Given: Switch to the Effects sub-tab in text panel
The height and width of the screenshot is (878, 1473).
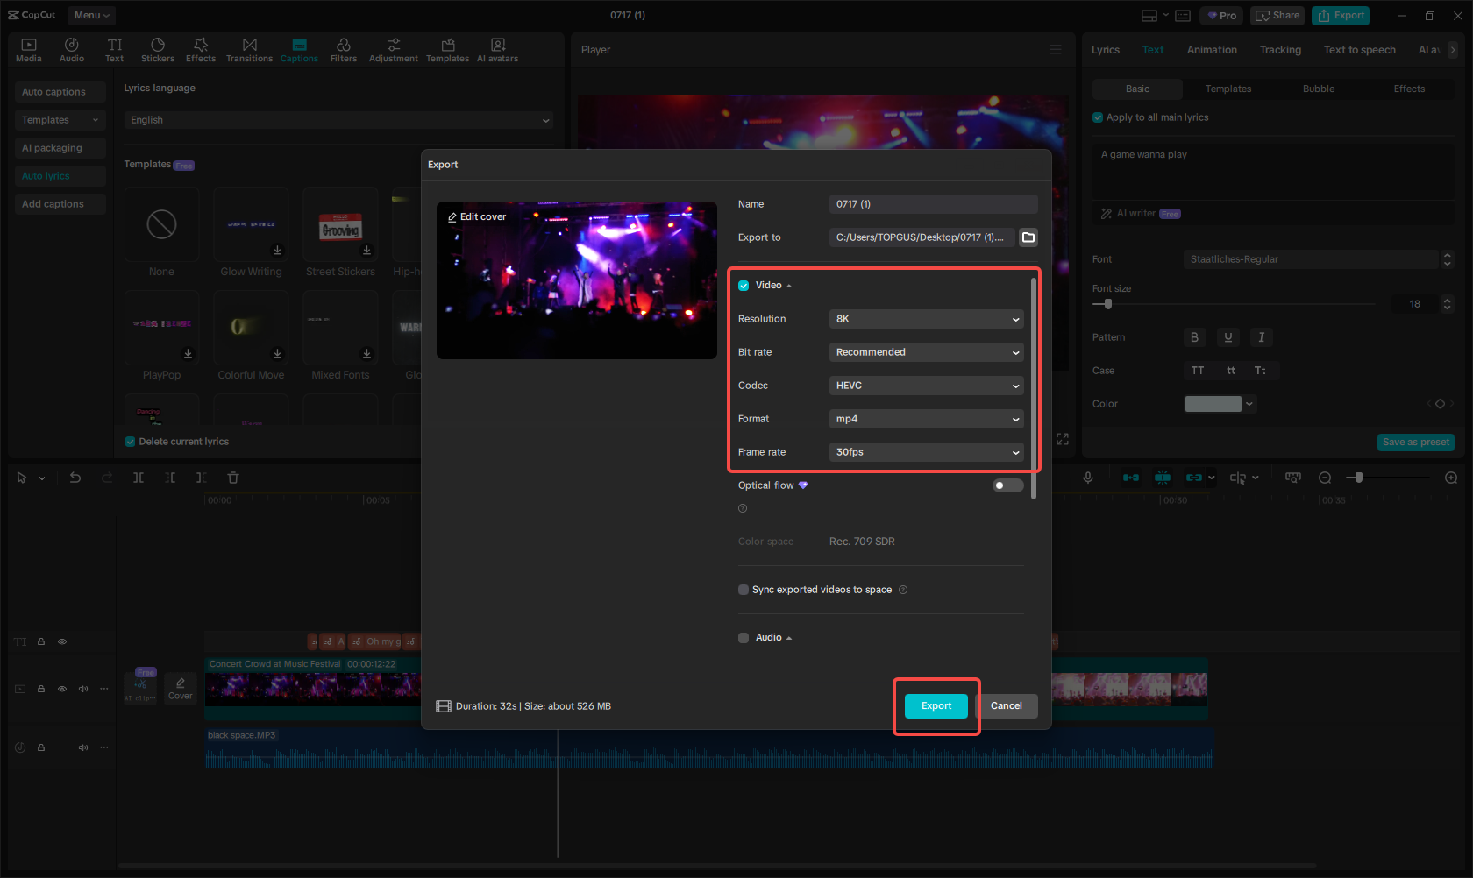Looking at the screenshot, I should [x=1409, y=89].
